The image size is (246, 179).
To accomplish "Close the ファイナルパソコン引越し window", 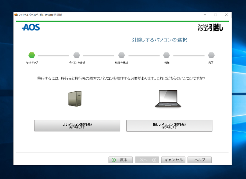I will [226, 15].
